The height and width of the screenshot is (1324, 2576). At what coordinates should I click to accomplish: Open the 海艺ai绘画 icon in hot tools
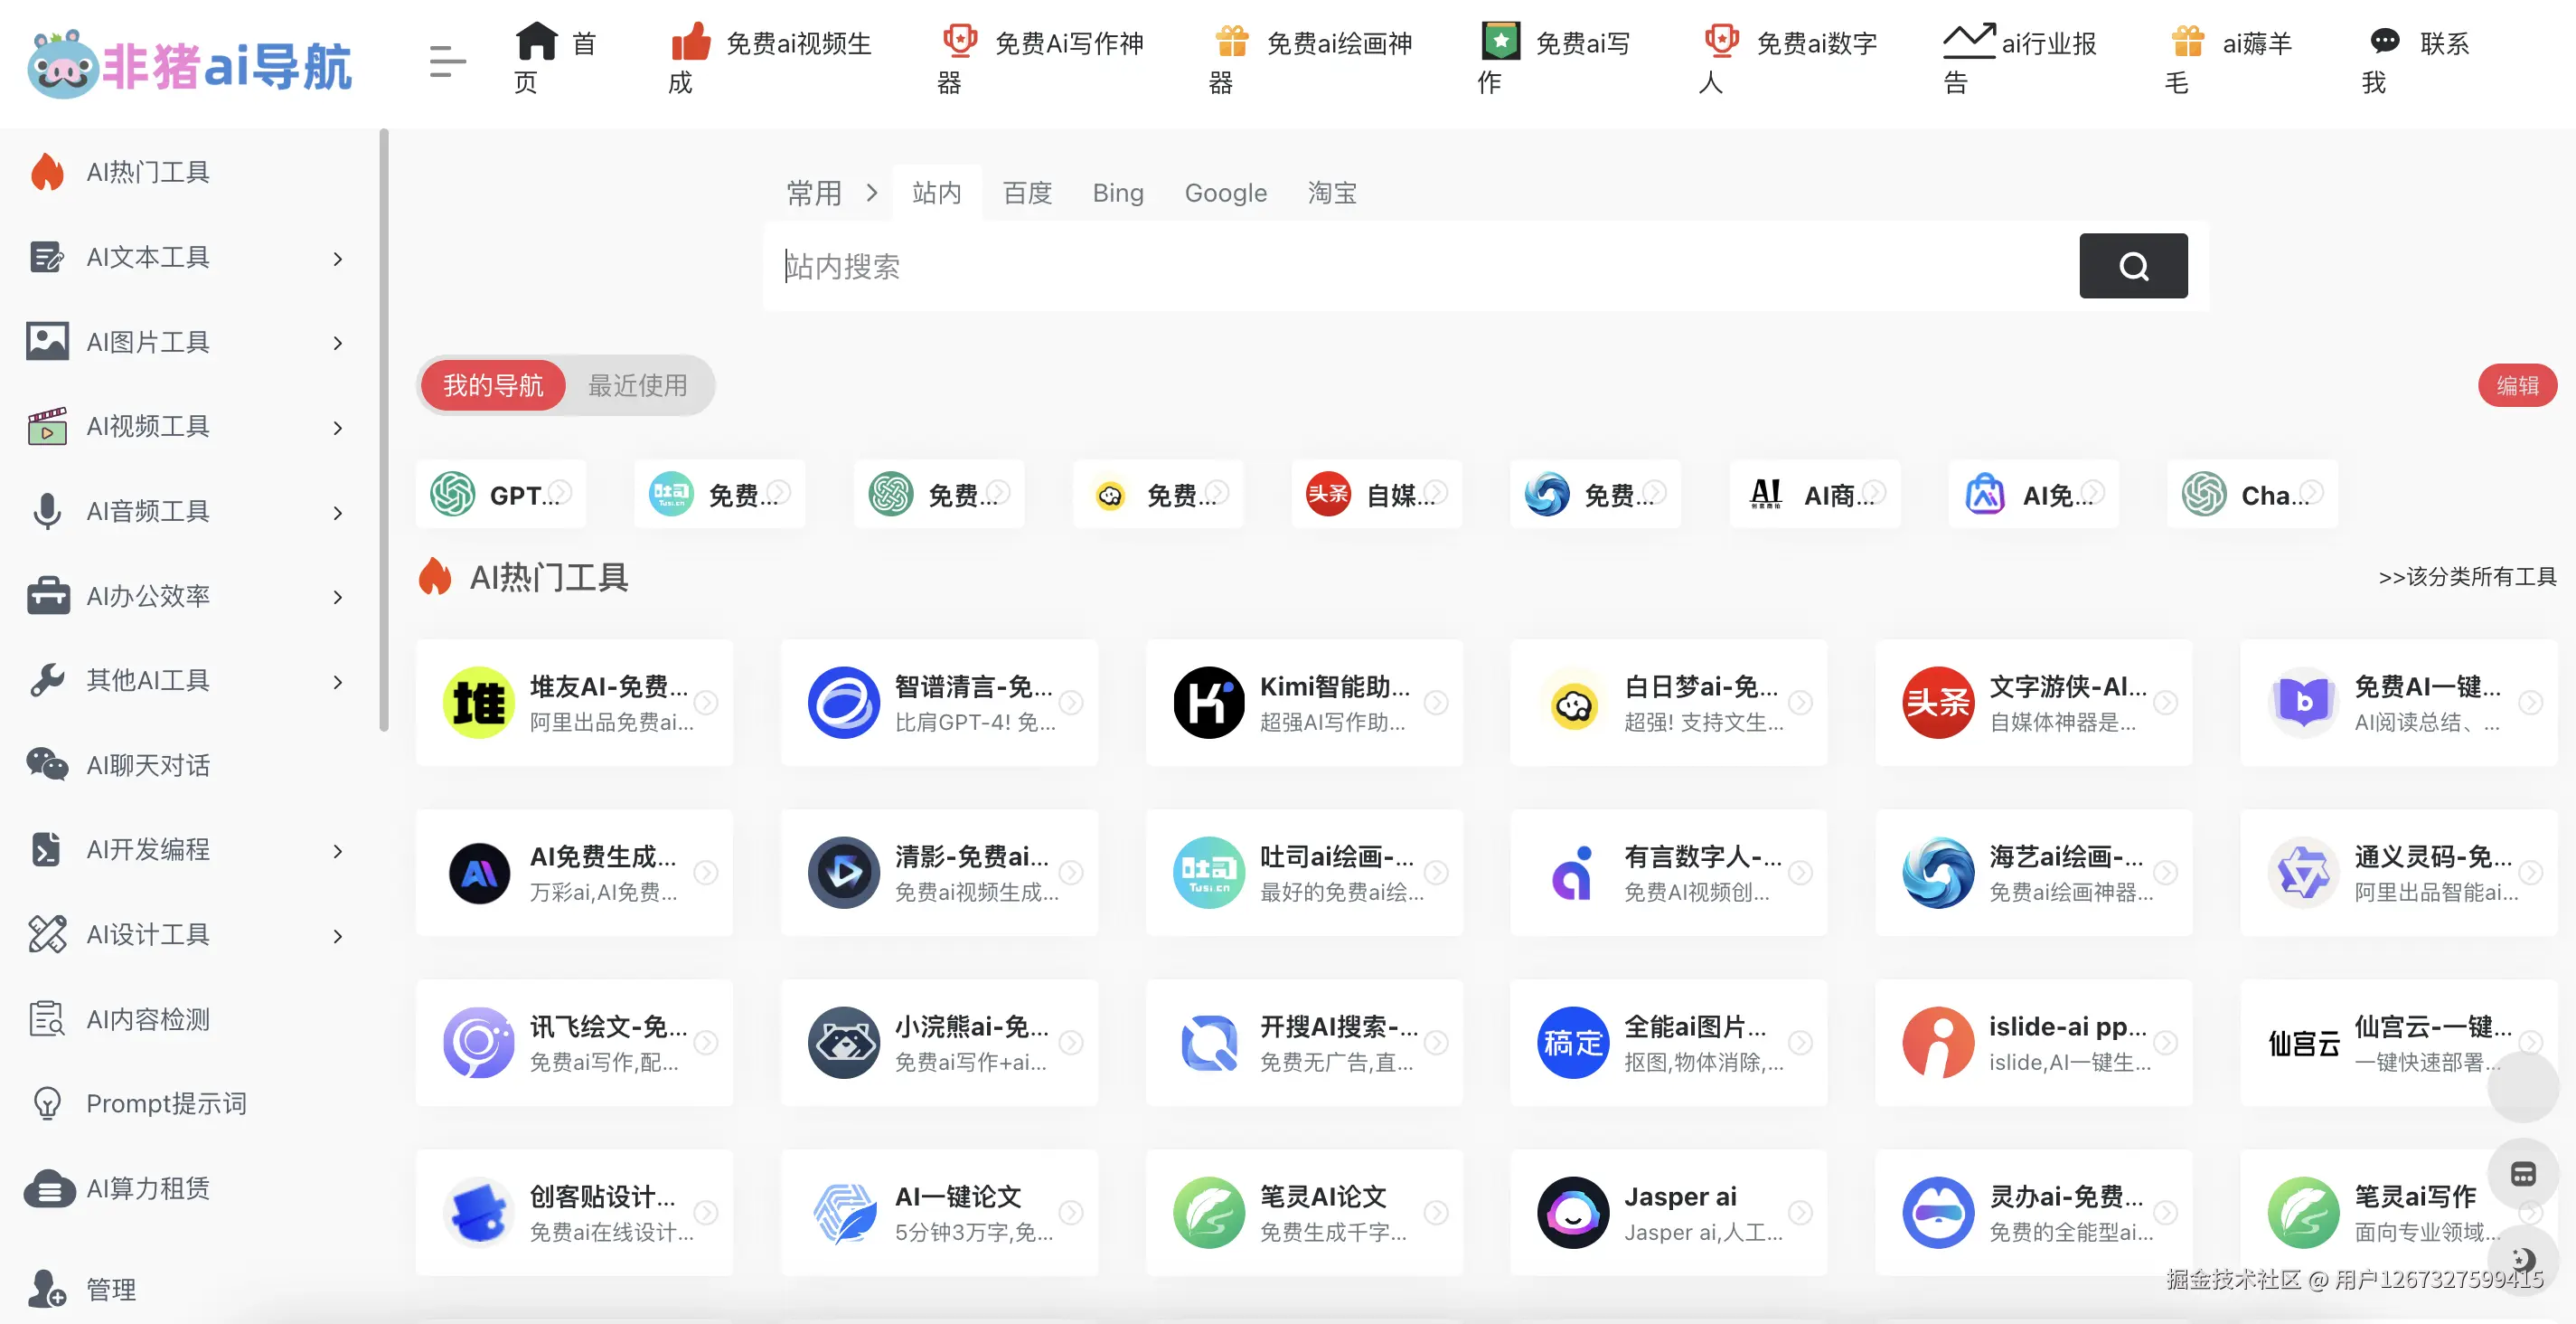point(1938,873)
